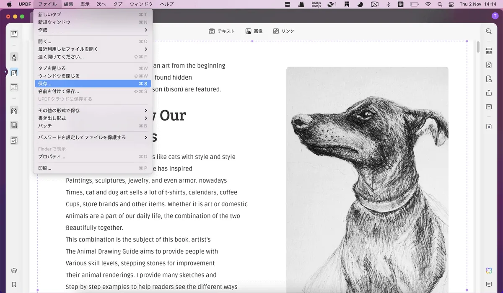Select the Edit PDF tool in sidebar
The height and width of the screenshot is (293, 503).
point(14,73)
